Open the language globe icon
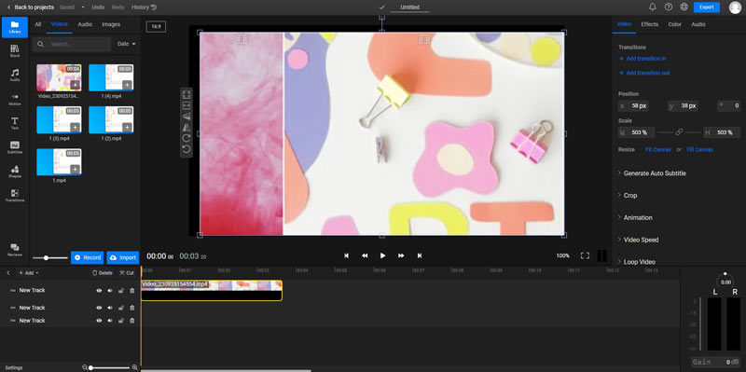746x372 pixels. pyautogui.click(x=684, y=7)
